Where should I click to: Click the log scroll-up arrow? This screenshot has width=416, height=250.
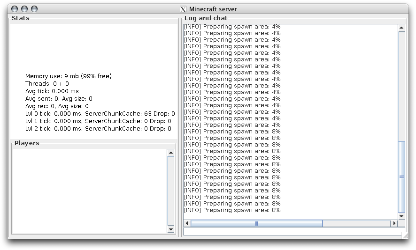pyautogui.click(x=401, y=28)
